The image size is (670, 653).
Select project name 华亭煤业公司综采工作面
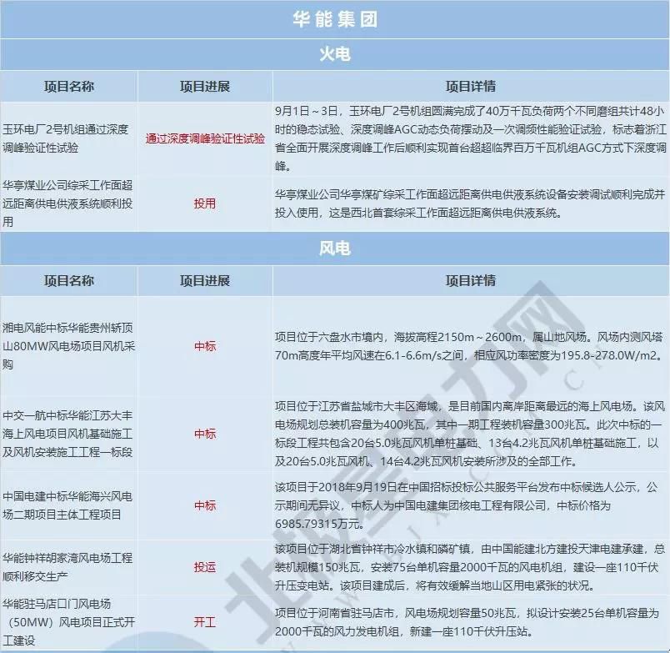click(67, 203)
